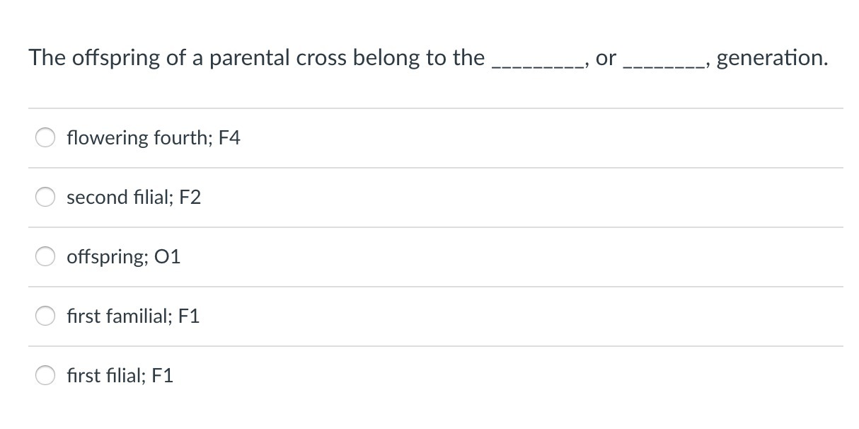Pick the 'offspring; O1' radio button
Viewport: 859px width, 429px height.
[47, 256]
